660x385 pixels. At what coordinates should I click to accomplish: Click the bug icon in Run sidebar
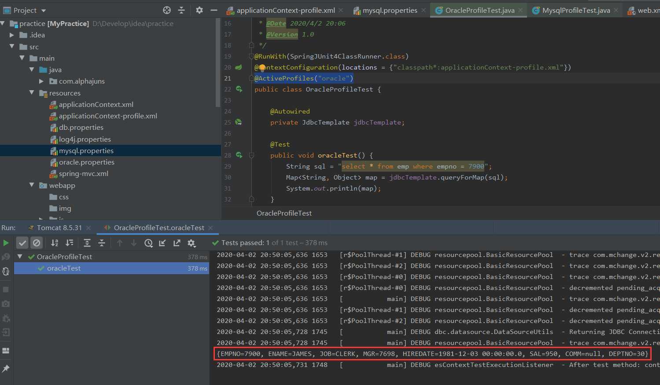(x=6, y=318)
